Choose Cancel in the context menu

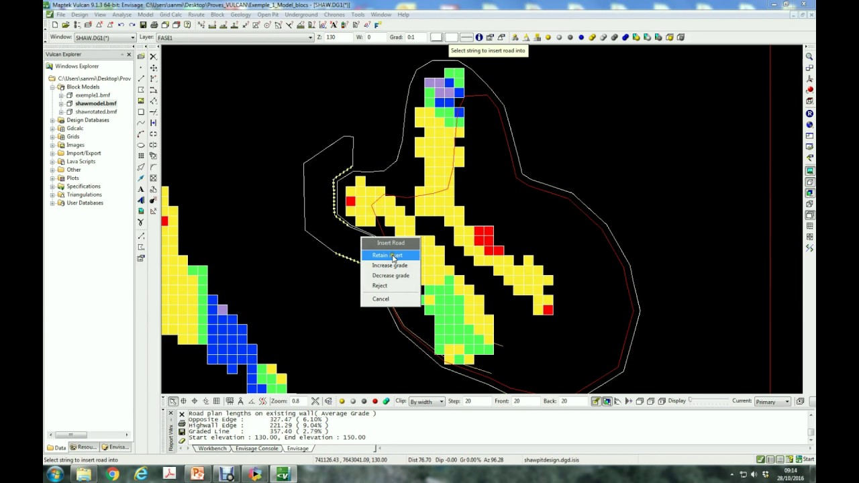click(391, 299)
